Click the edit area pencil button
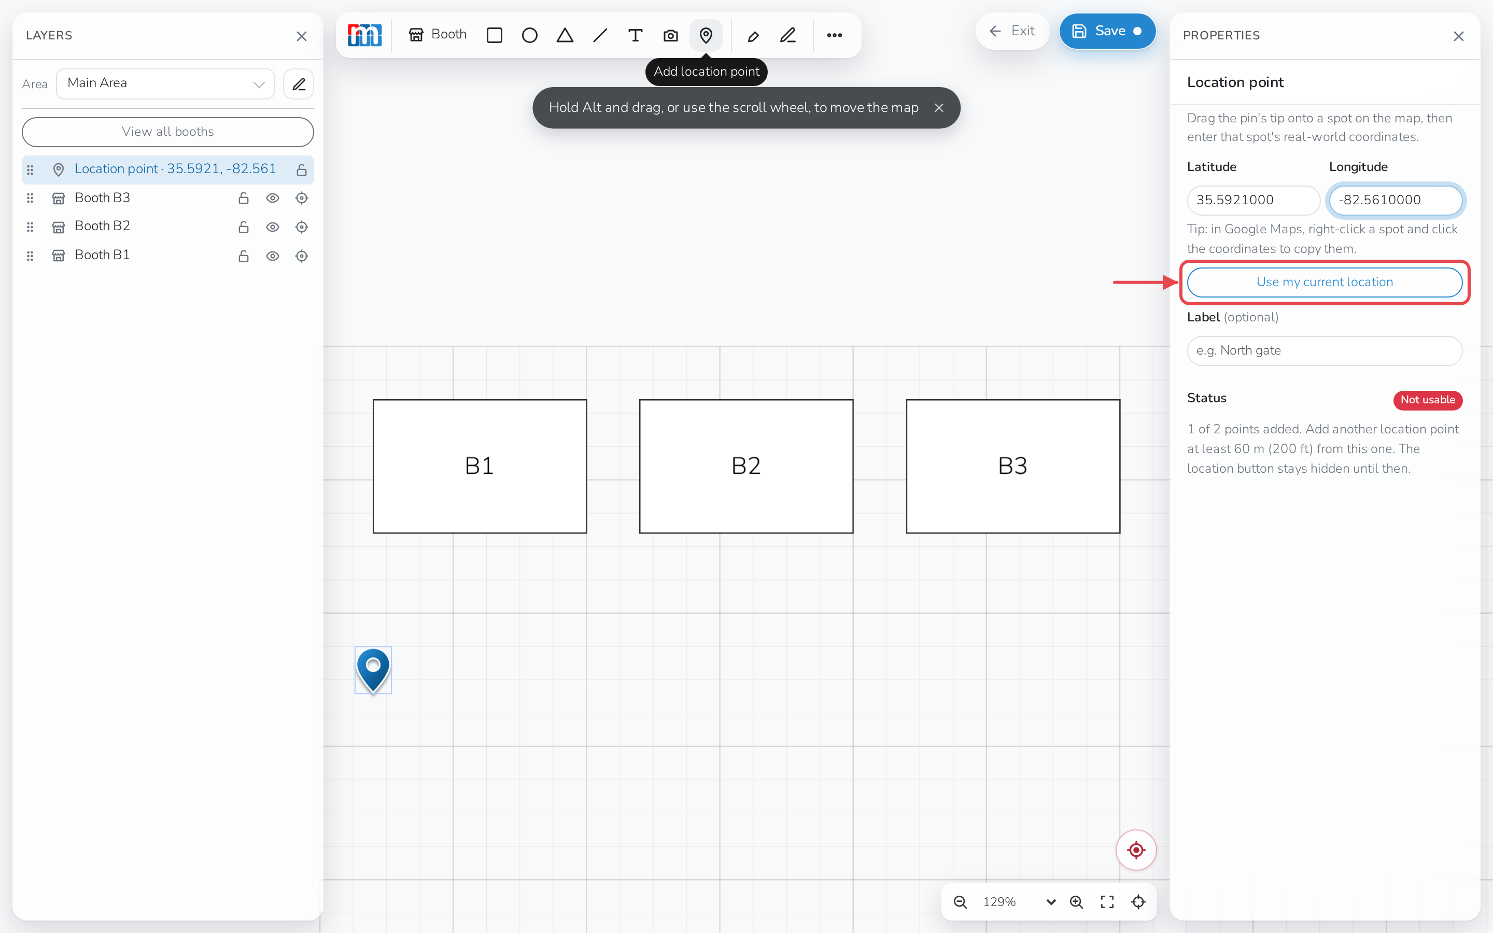Viewport: 1493px width, 933px height. pos(299,84)
